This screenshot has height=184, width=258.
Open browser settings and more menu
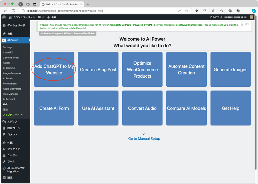tap(246, 11)
